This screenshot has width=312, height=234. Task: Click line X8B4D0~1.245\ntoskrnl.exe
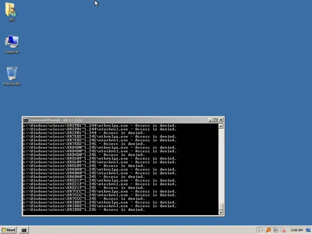coord(100,151)
